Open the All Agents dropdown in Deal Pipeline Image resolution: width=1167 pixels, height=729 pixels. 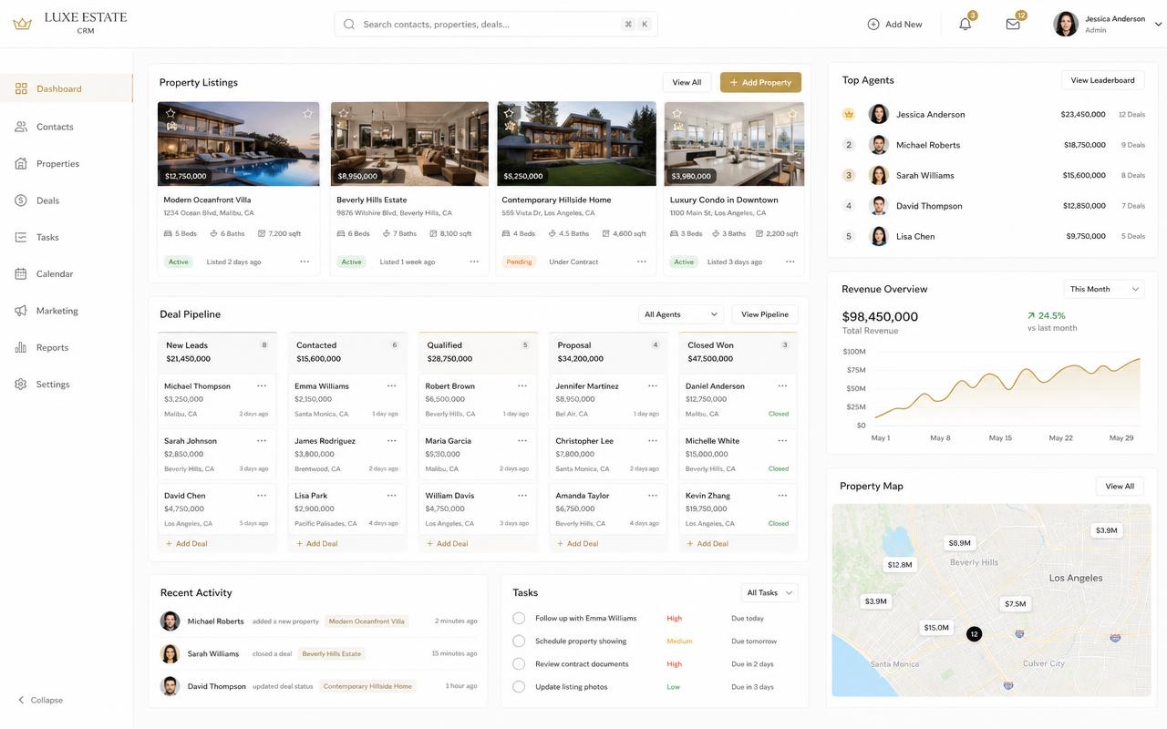coord(680,314)
